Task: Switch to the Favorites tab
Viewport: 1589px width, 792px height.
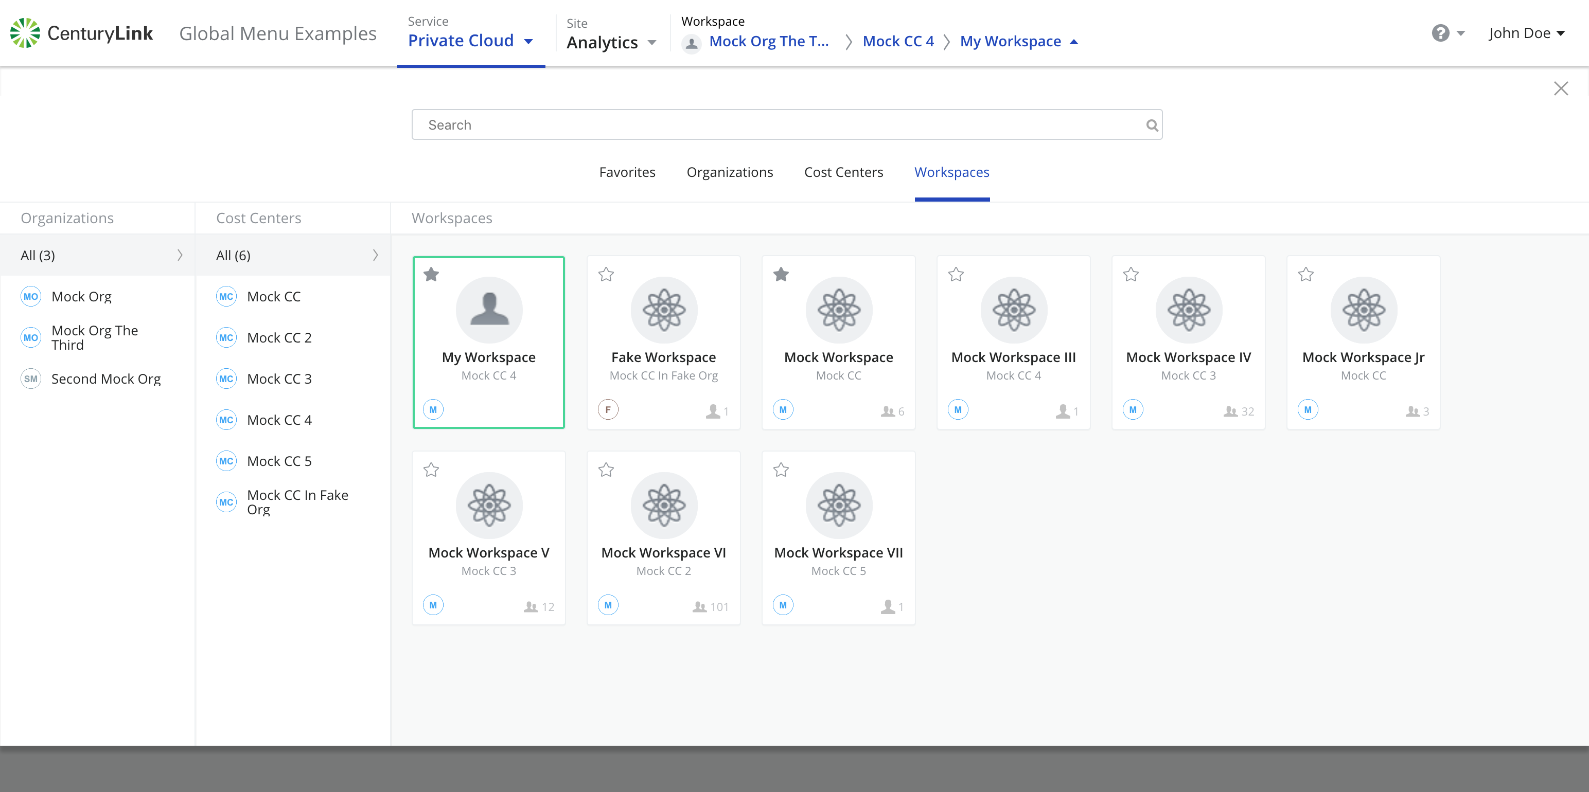Action: click(x=627, y=173)
